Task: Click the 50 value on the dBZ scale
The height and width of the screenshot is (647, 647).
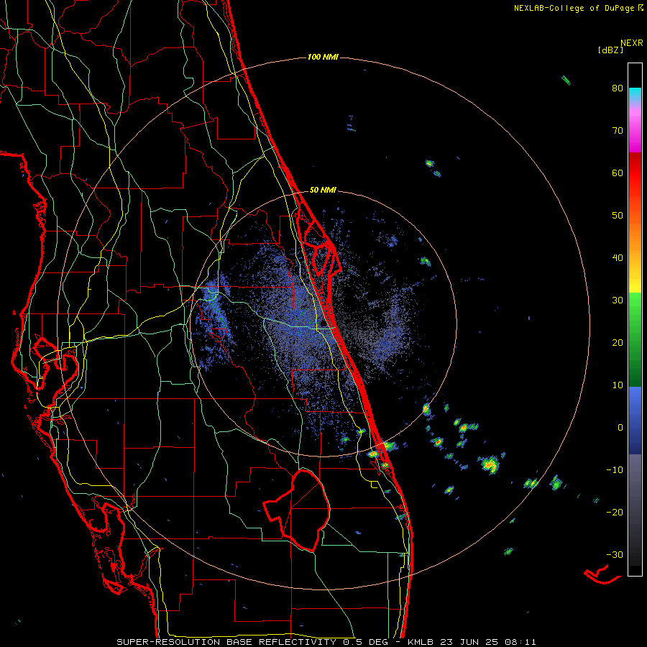Action: coord(618,216)
